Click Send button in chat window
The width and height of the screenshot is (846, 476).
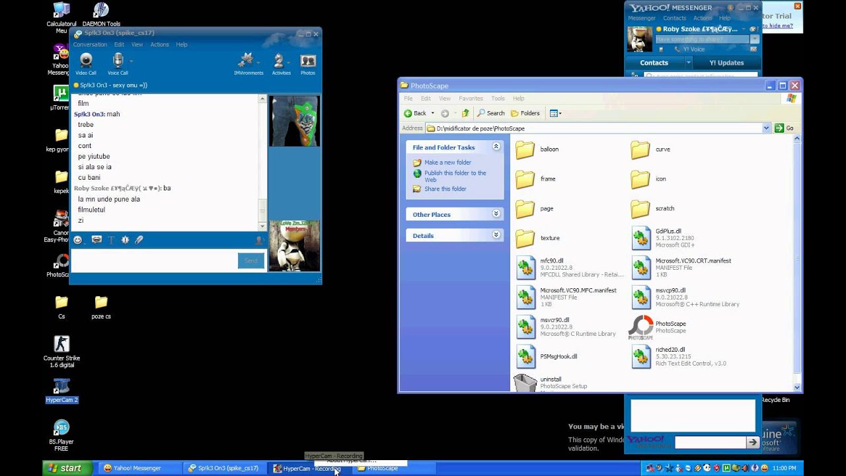click(x=250, y=260)
